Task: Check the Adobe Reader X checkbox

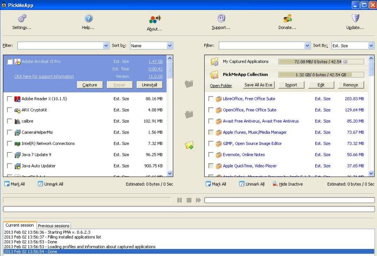Action: 10,99
